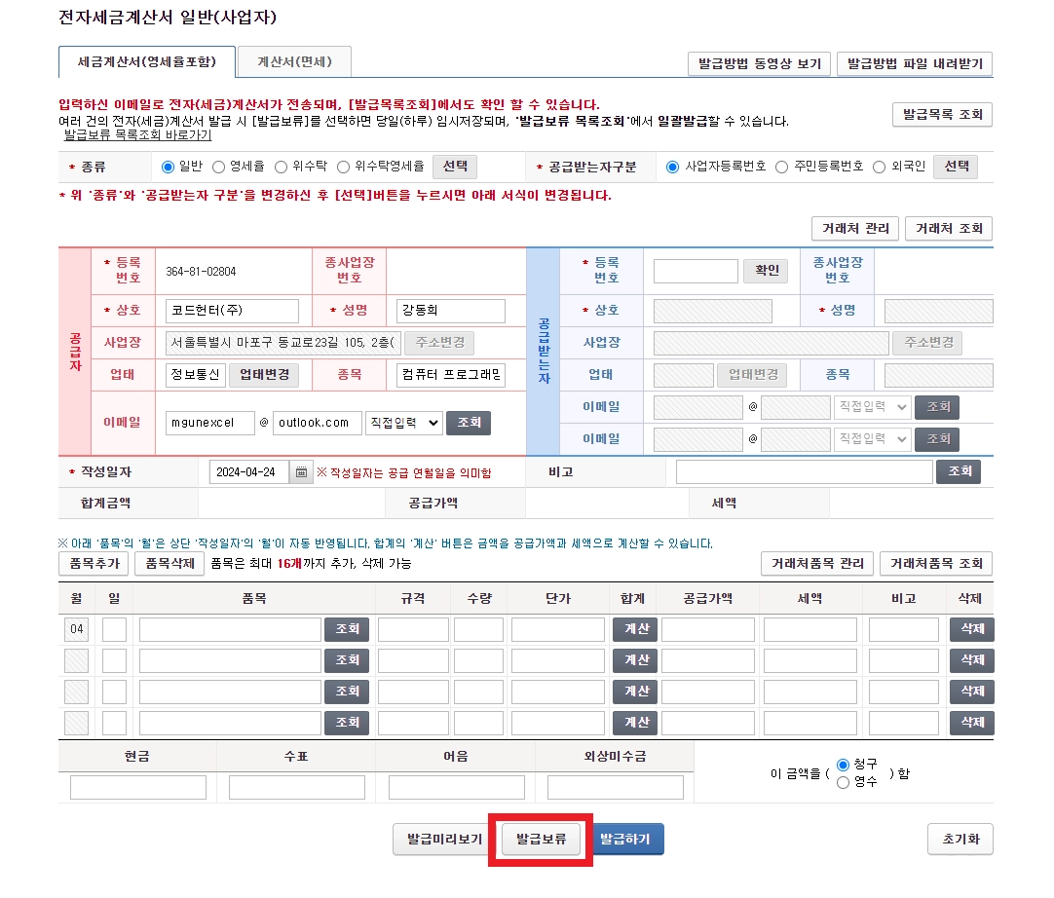
Task: Choose the 영수 radio option
Action: pos(843,782)
